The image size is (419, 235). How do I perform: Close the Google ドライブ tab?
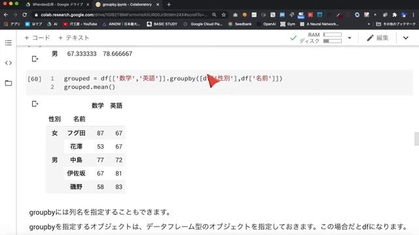[x=88, y=5]
